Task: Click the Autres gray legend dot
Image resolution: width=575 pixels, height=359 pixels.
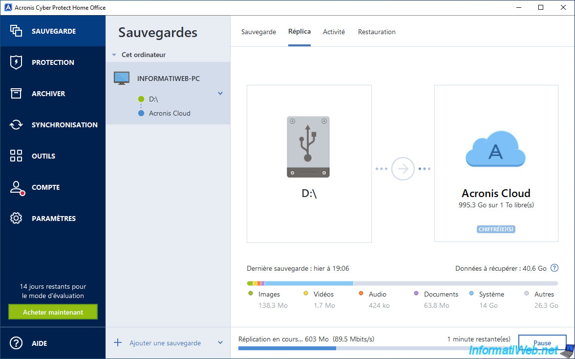Action: [x=527, y=294]
